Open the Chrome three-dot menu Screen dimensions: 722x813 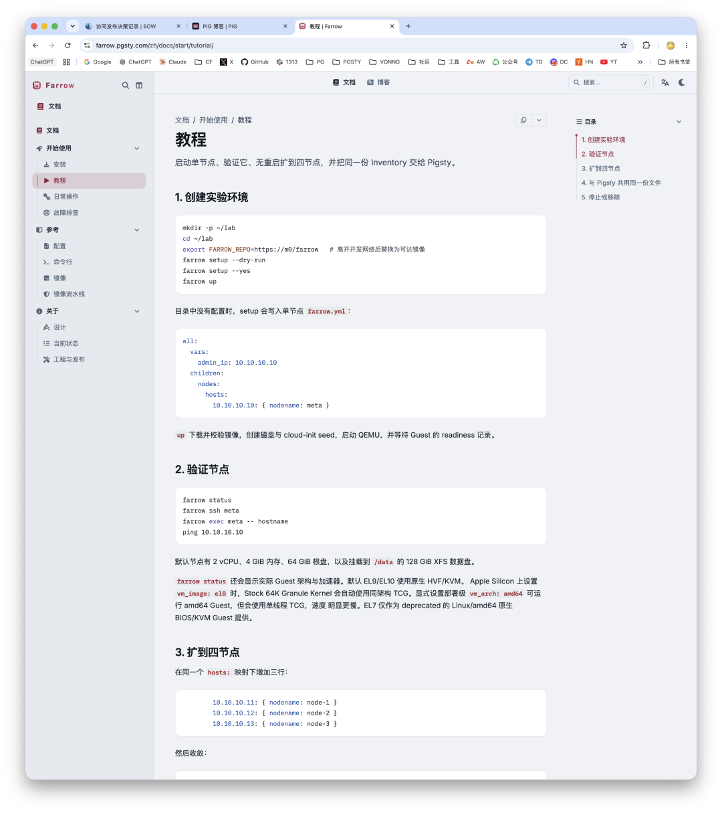tap(686, 46)
